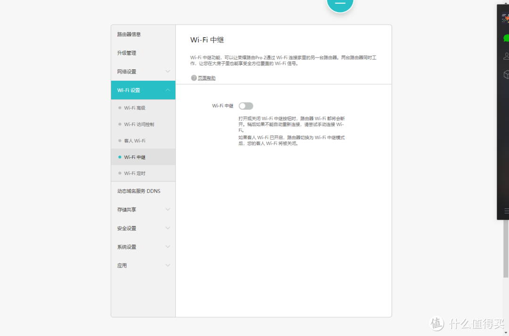The image size is (509, 336).
Task: Expand the 网络设置 chevron
Action: (x=168, y=71)
